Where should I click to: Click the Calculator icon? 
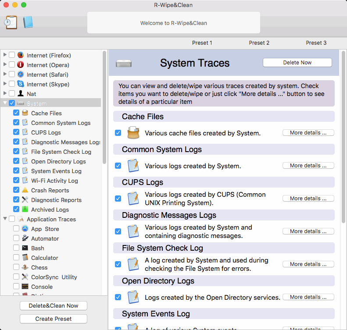coord(25,257)
